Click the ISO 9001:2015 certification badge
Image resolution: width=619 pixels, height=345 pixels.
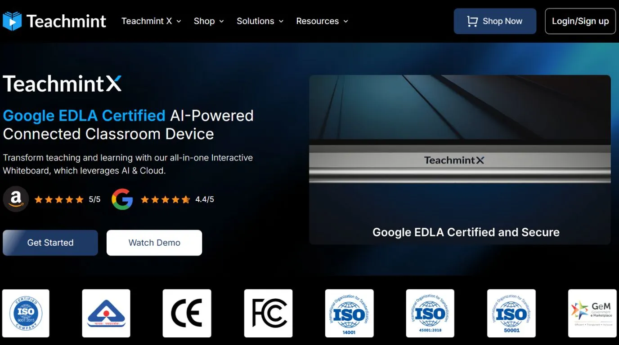point(26,313)
